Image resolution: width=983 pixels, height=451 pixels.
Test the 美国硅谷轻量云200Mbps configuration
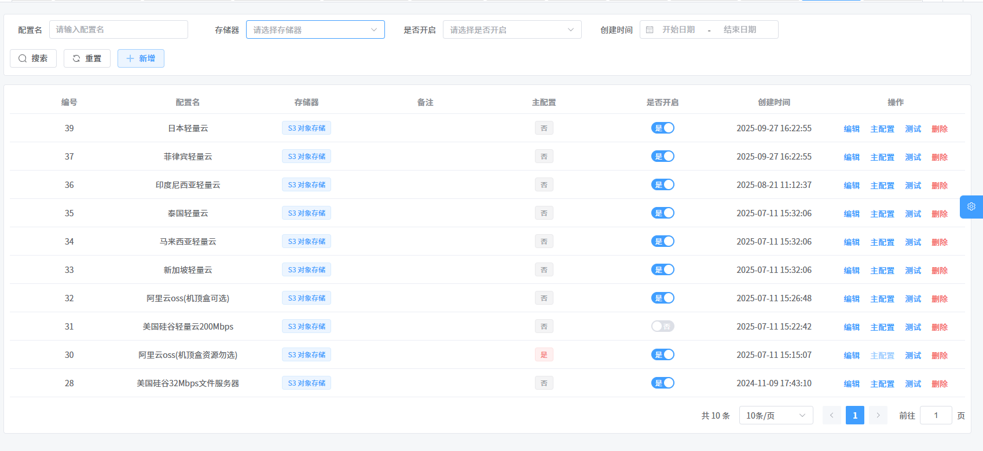point(913,327)
